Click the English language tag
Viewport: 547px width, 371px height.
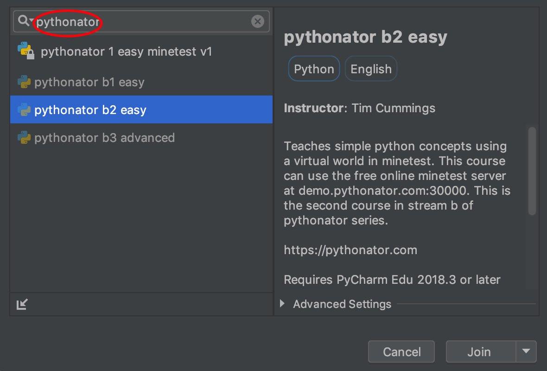coord(371,69)
